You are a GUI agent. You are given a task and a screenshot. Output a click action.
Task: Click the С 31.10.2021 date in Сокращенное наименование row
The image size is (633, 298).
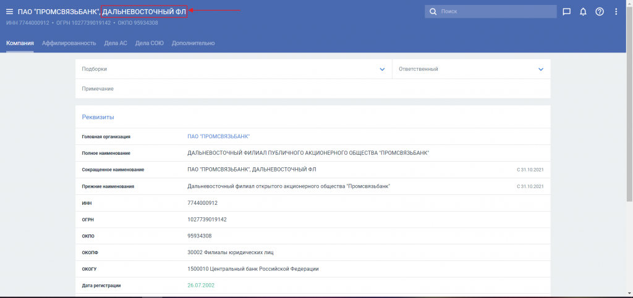coord(530,170)
